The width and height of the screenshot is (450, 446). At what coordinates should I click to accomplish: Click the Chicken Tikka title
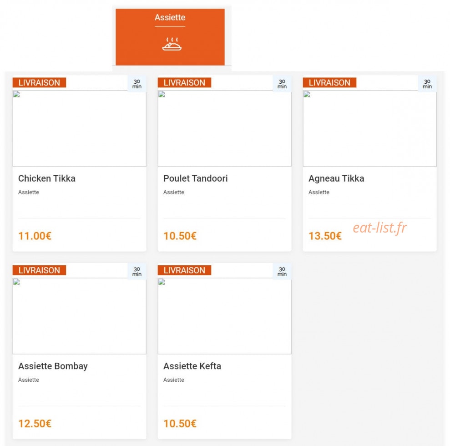pyautogui.click(x=47, y=178)
